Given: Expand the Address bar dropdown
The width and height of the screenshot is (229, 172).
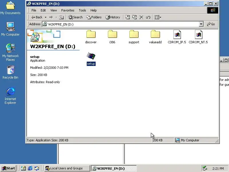Looking at the screenshot, I should (x=201, y=24).
